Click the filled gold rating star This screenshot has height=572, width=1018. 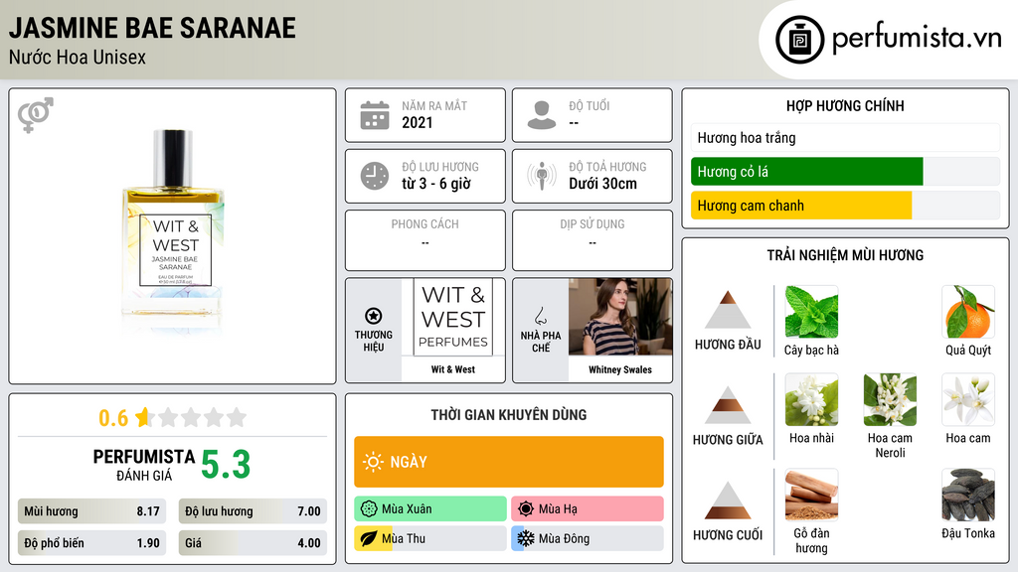143,417
